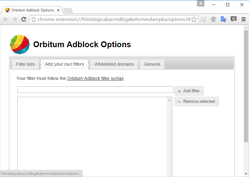Click the round gray globe extension icon
Screen dimensions: 249x177
point(214,19)
